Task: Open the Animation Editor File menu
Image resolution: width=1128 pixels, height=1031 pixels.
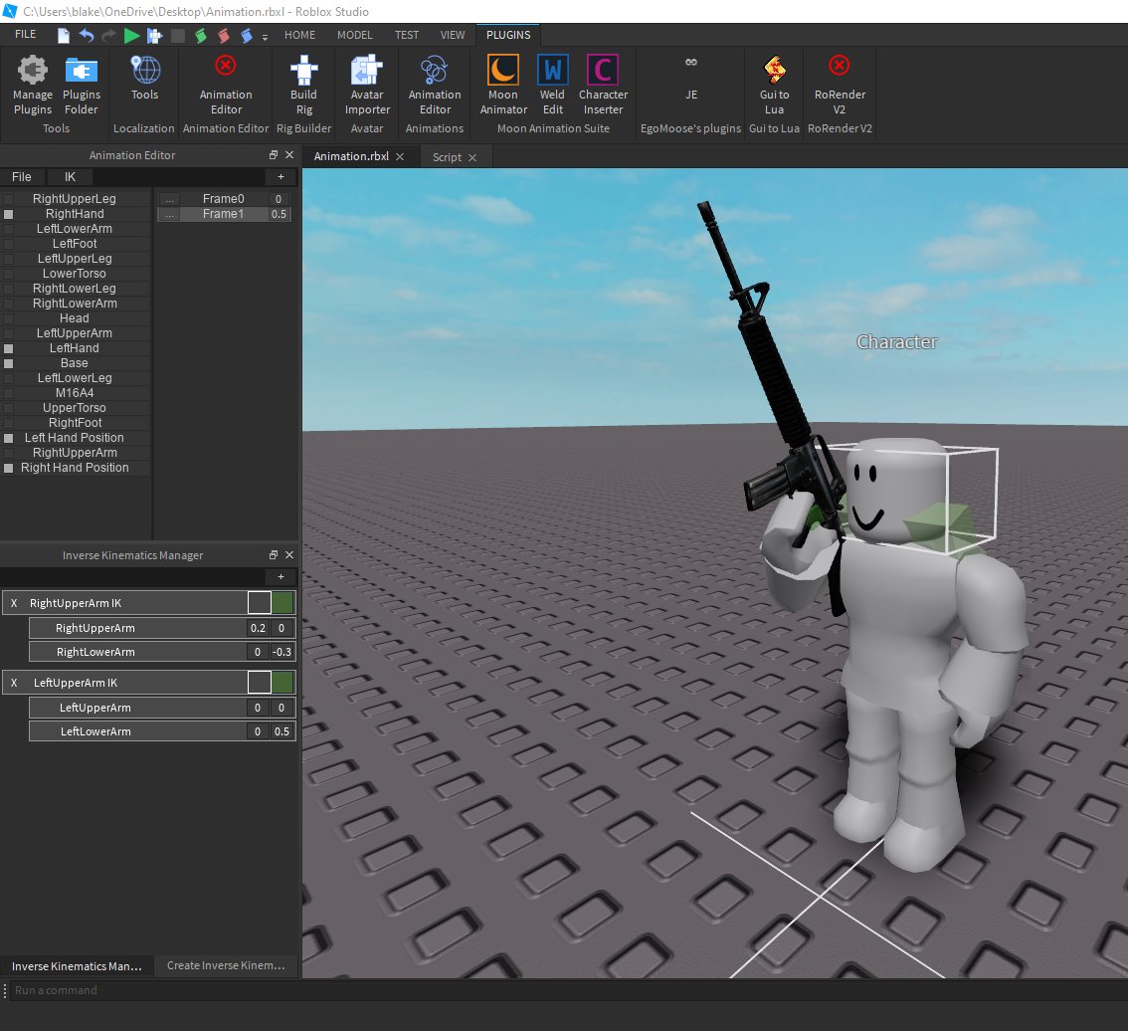Action: [22, 177]
